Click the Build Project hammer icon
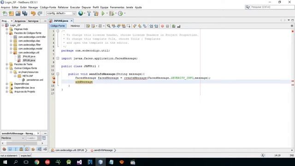The height and width of the screenshot is (166, 295). pyautogui.click(x=89, y=13)
